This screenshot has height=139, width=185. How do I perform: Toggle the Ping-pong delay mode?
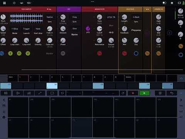136,30
